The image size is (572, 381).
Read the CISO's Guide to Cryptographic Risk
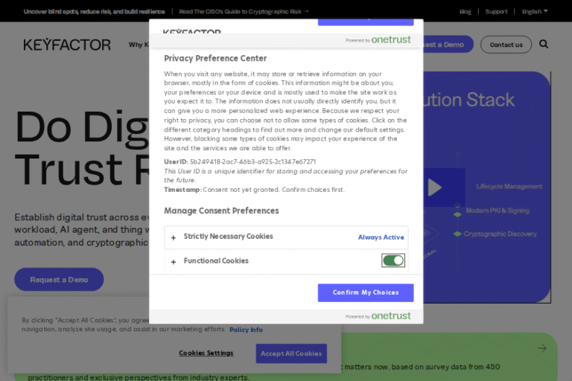244,11
